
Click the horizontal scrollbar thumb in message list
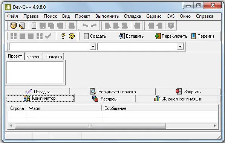[90, 126]
